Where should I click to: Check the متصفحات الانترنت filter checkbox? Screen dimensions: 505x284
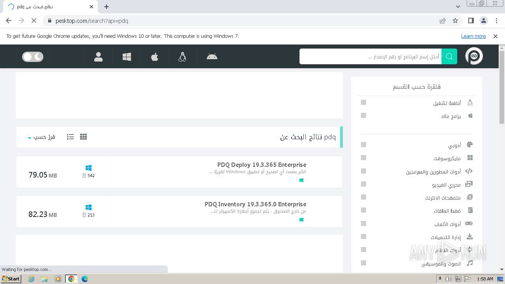(363, 197)
